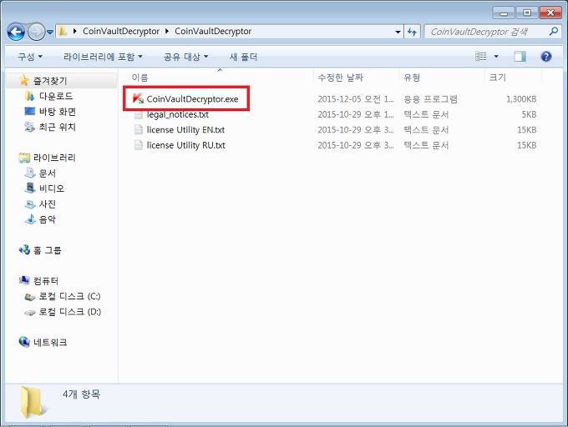Open 로컬 디스크 (D:) drive
The image size is (568, 427).
70,312
